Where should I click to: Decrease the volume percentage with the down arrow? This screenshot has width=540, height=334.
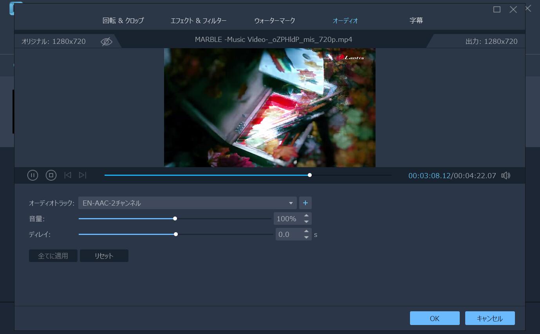[x=307, y=222]
